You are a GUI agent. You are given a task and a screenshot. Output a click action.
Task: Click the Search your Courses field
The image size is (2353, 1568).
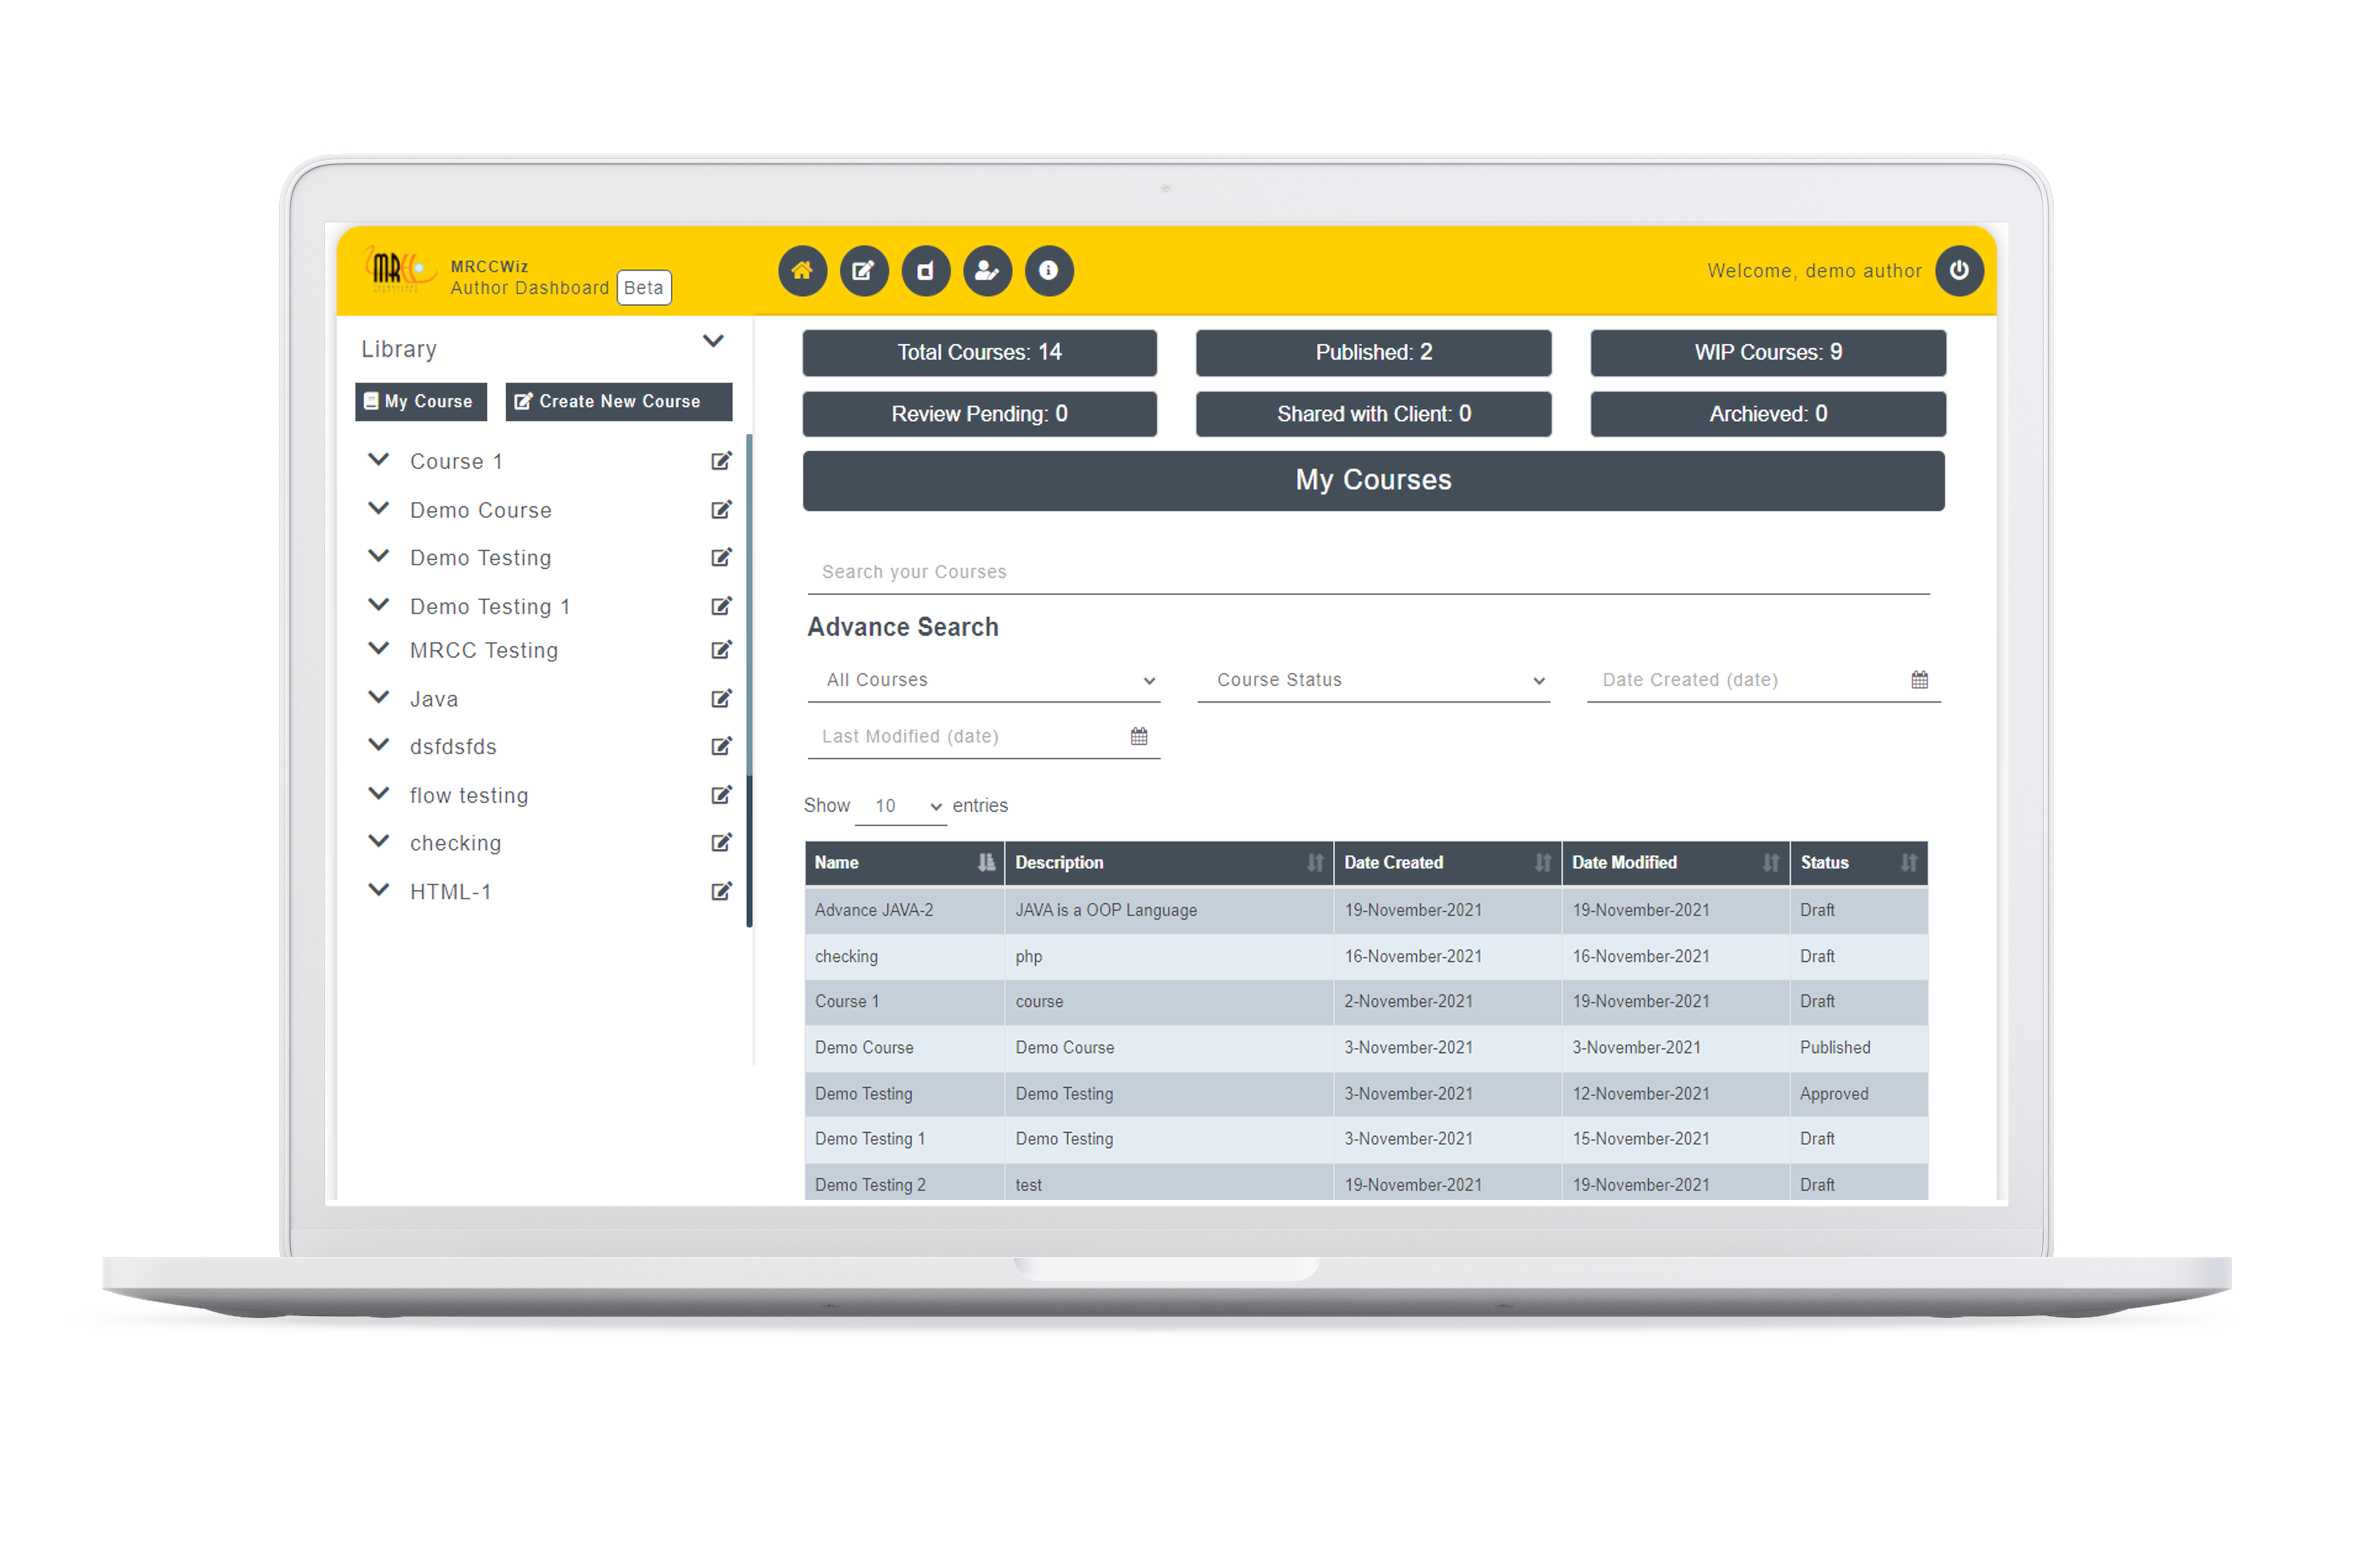1367,572
